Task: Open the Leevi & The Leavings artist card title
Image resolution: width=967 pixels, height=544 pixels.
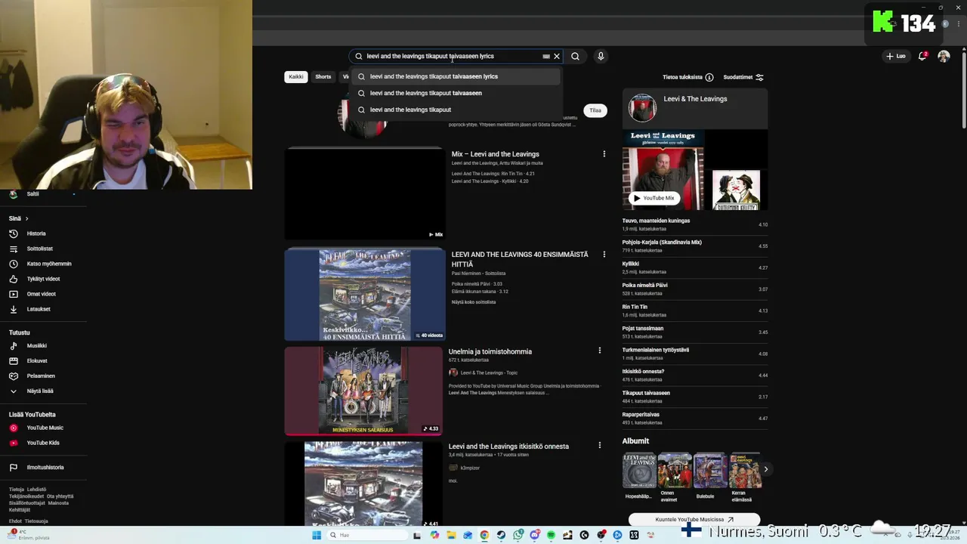Action: coord(695,99)
